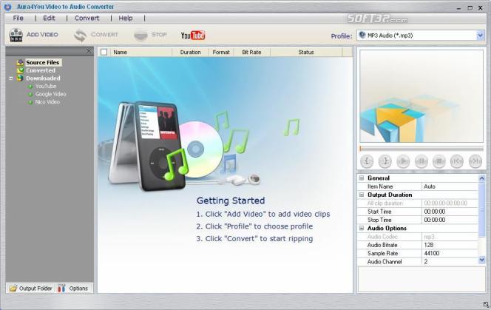The width and height of the screenshot is (491, 310).
Task: Click the properties scrollbar up arrow
Action: (481, 178)
